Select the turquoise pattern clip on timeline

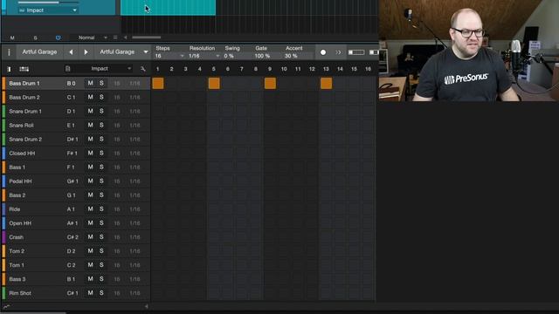[168, 8]
